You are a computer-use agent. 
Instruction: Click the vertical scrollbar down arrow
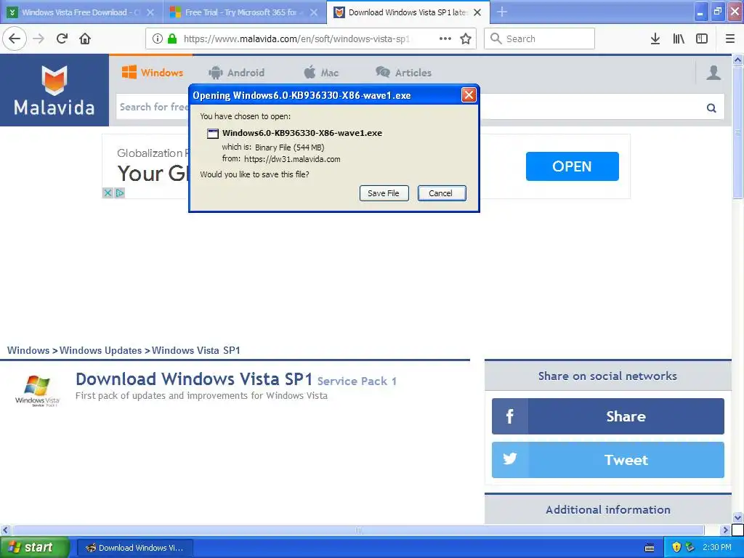[x=737, y=517]
